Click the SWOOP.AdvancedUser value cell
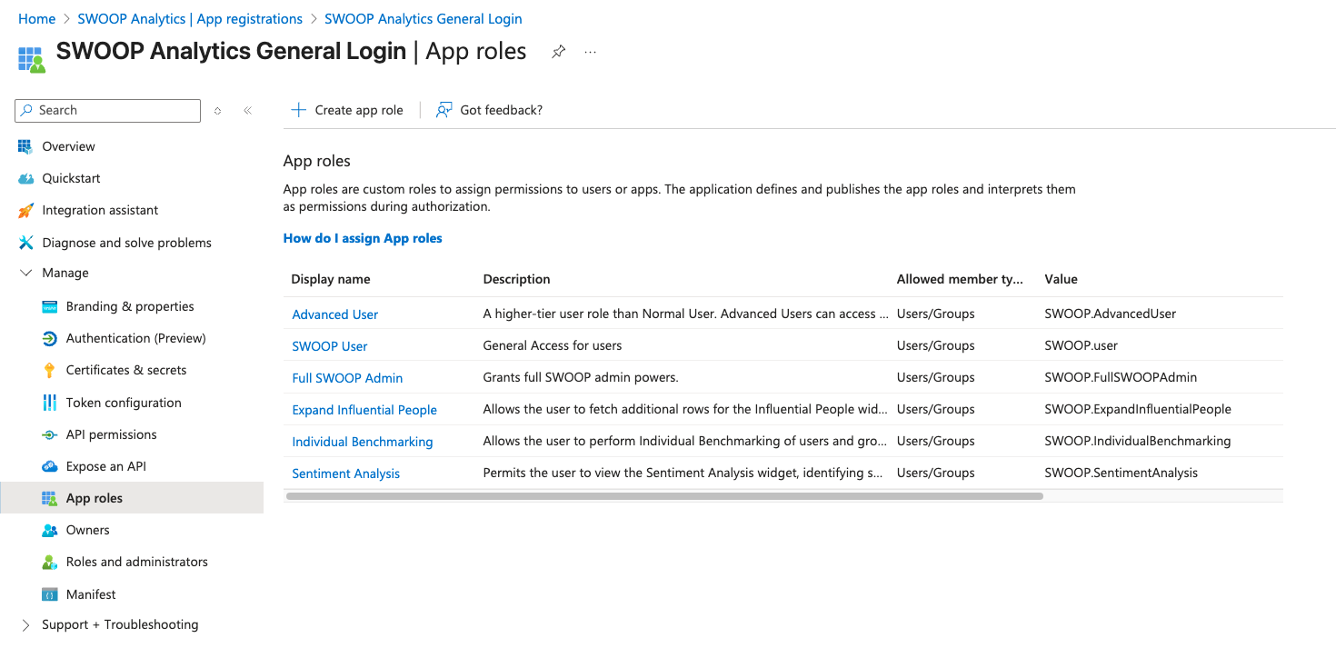Screen dimensions: 1336x658 [x=1111, y=314]
